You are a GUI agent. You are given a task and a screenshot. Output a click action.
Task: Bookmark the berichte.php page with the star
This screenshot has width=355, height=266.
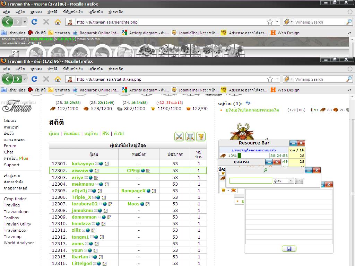(270, 22)
